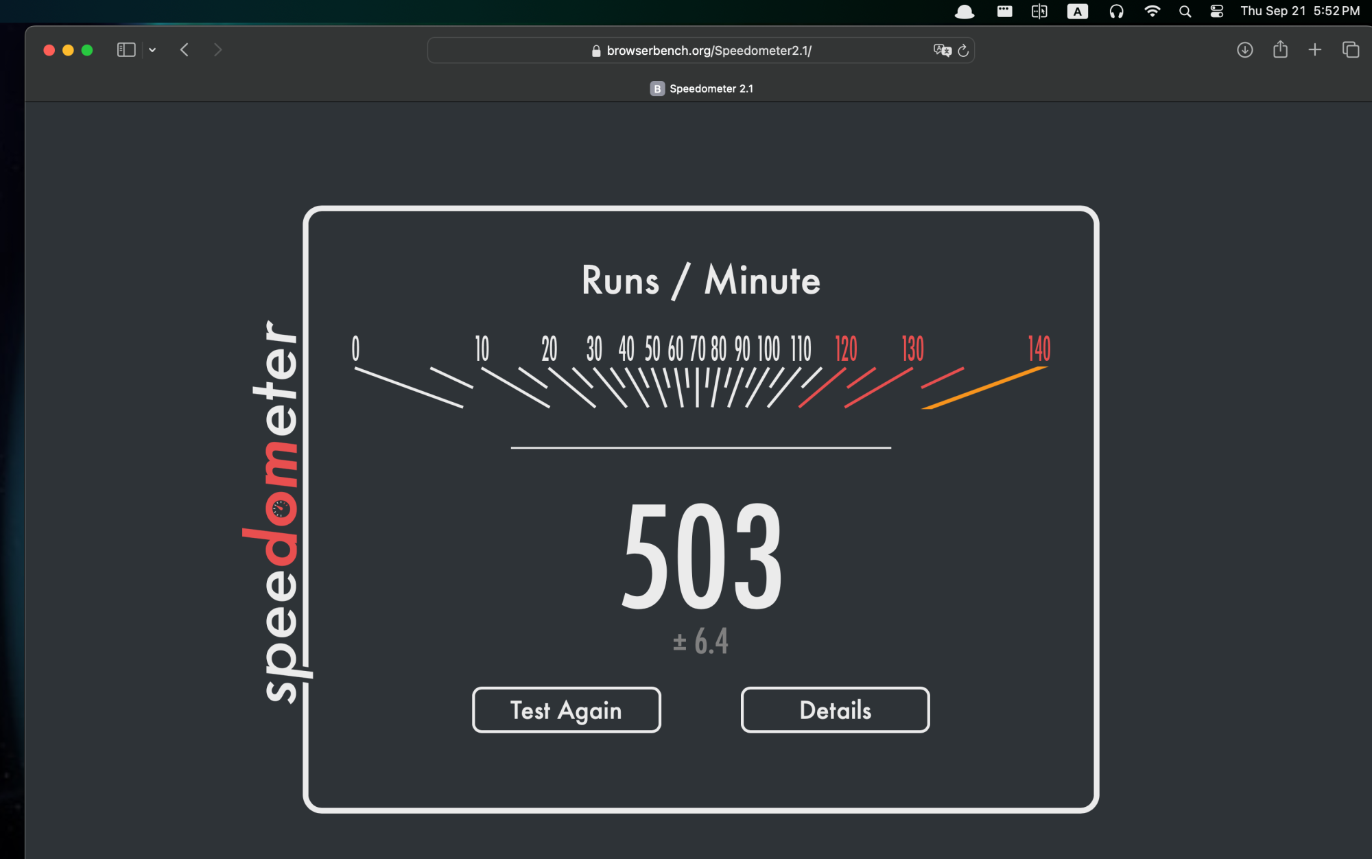Click the browserbench.org address field
This screenshot has width=1372, height=859.
tap(701, 51)
